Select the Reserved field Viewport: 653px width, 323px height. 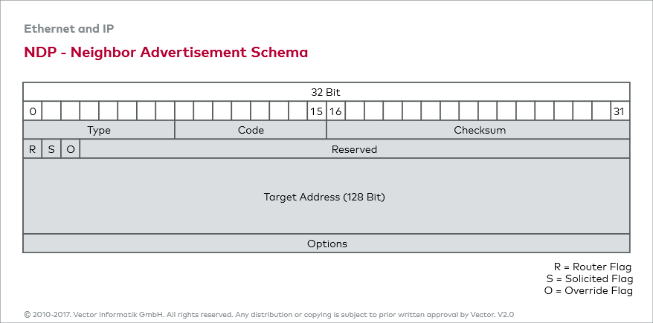tap(354, 149)
